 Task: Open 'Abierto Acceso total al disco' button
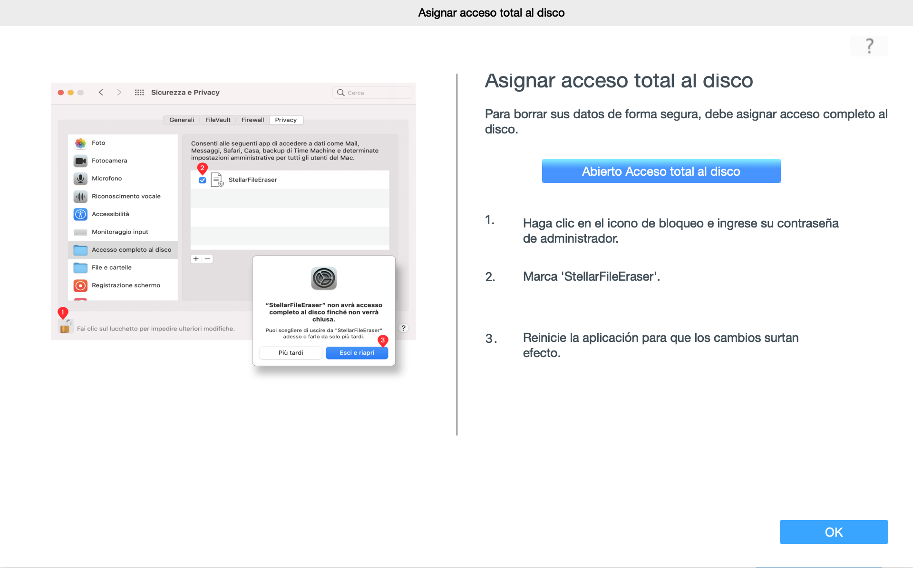coord(661,171)
